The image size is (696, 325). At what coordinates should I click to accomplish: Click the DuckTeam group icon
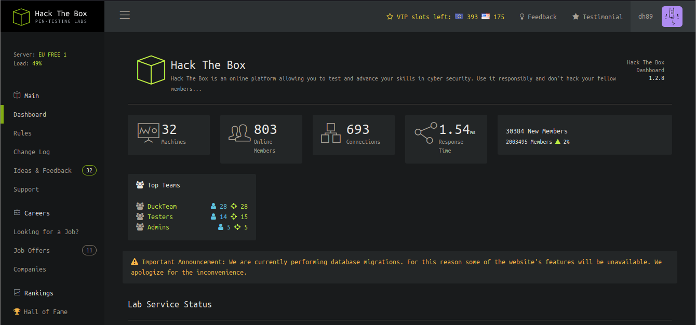click(140, 206)
